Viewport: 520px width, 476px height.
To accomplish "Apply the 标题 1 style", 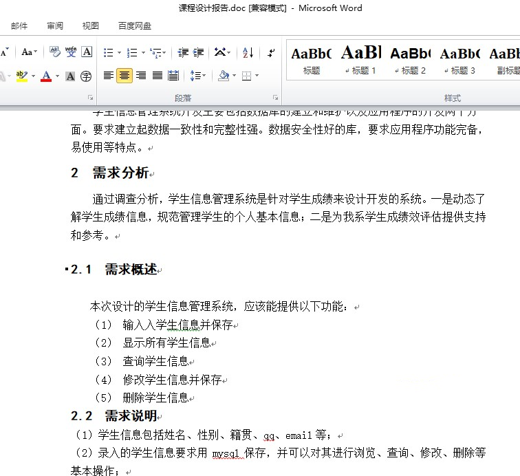I will pyautogui.click(x=361, y=61).
